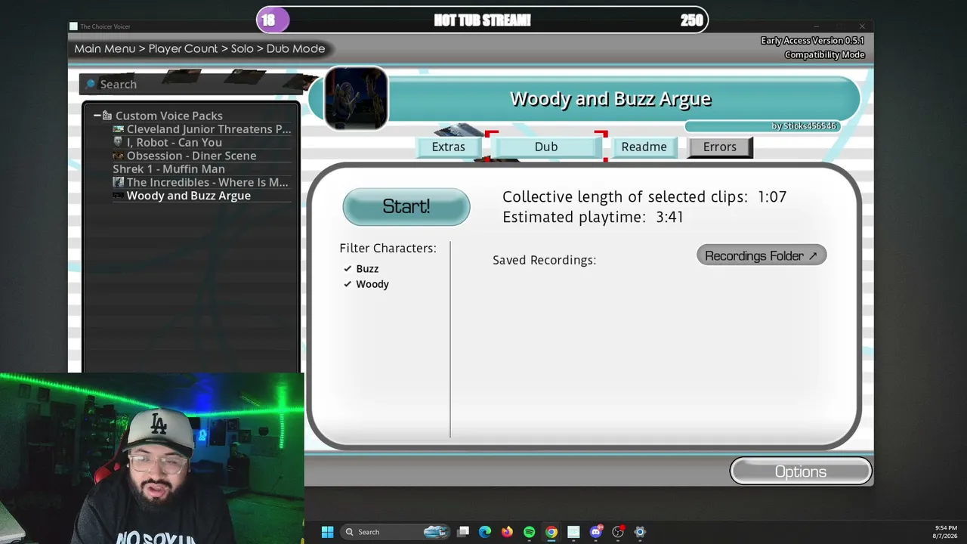Select Shrek 1 - Muffin Man pack

(202, 168)
